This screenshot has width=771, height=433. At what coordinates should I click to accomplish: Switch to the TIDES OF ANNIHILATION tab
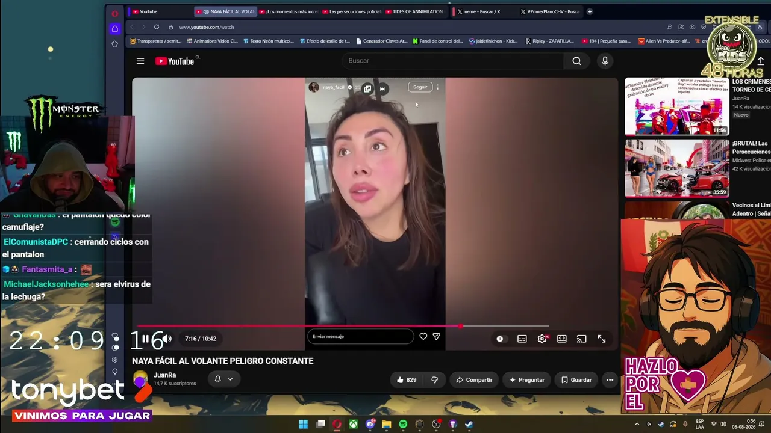coord(415,11)
